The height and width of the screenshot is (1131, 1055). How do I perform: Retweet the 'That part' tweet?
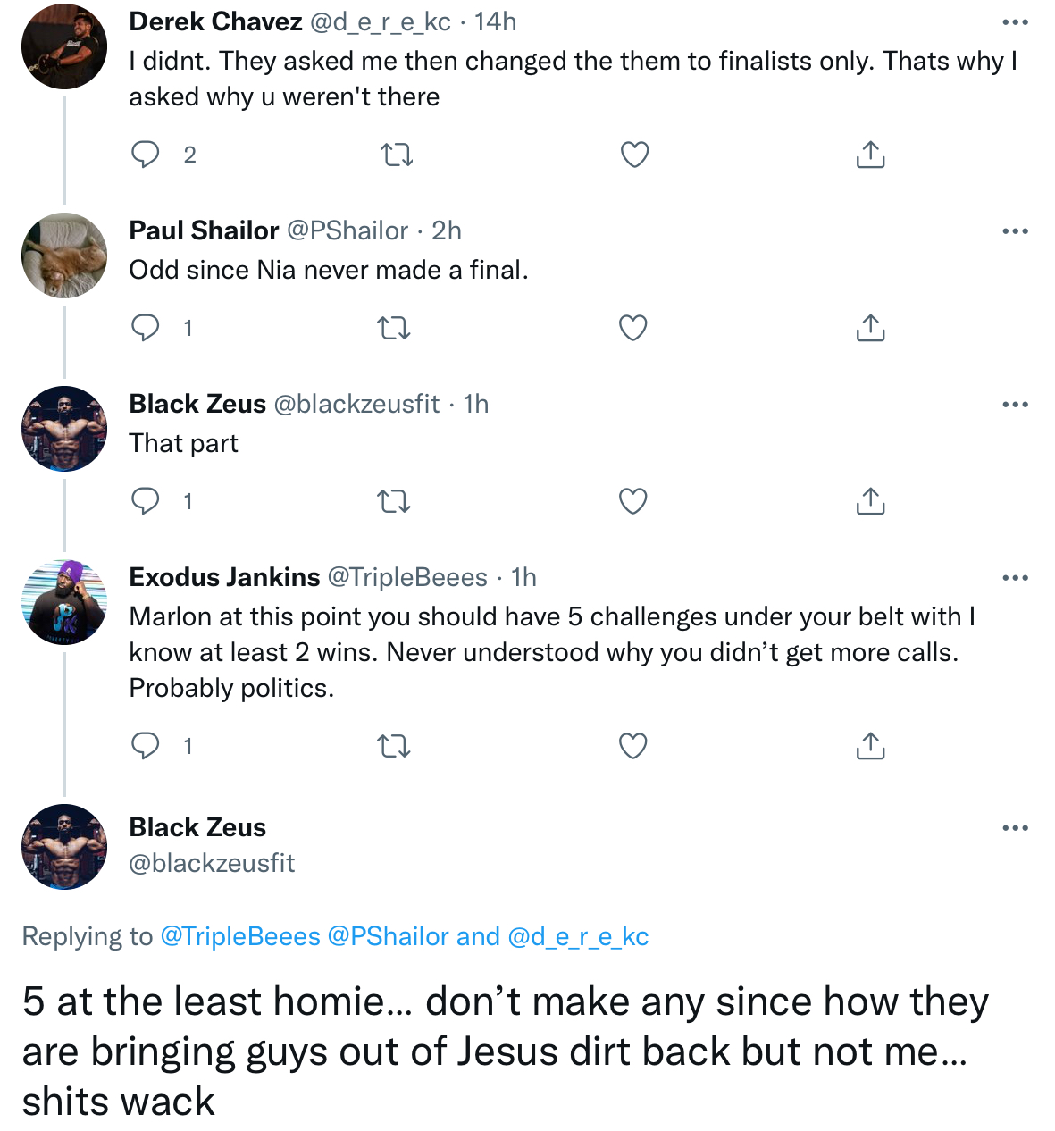[x=394, y=502]
